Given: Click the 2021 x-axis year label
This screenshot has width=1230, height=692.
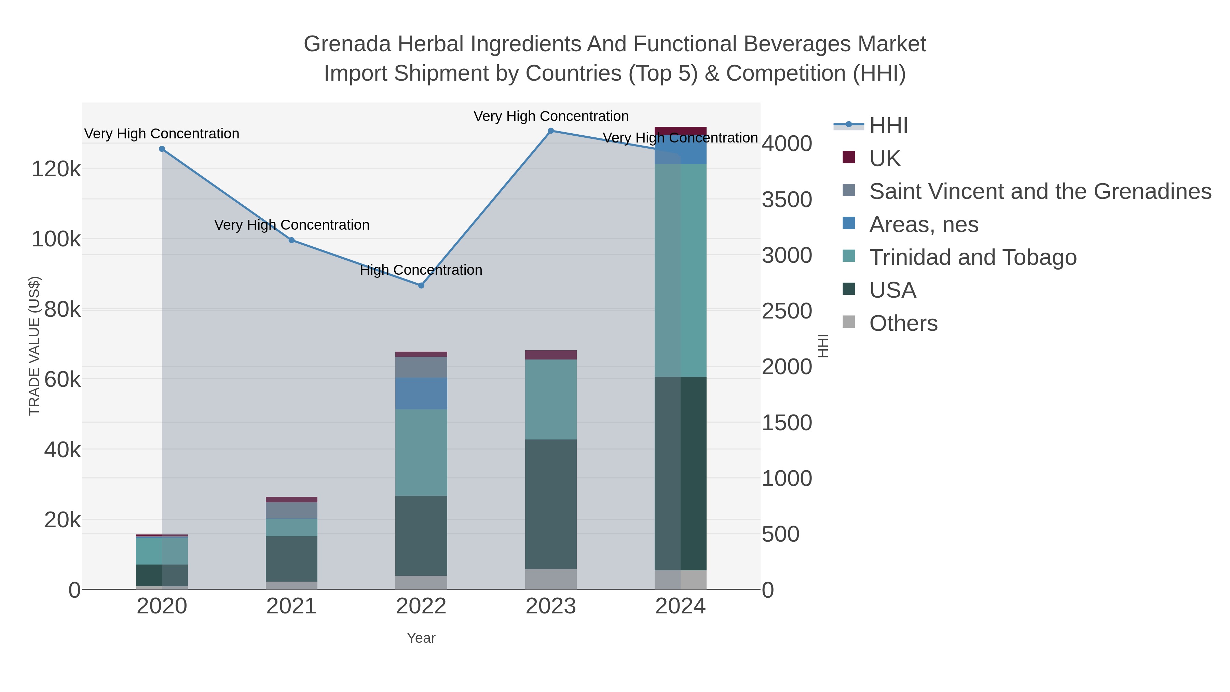Looking at the screenshot, I should tap(292, 607).
